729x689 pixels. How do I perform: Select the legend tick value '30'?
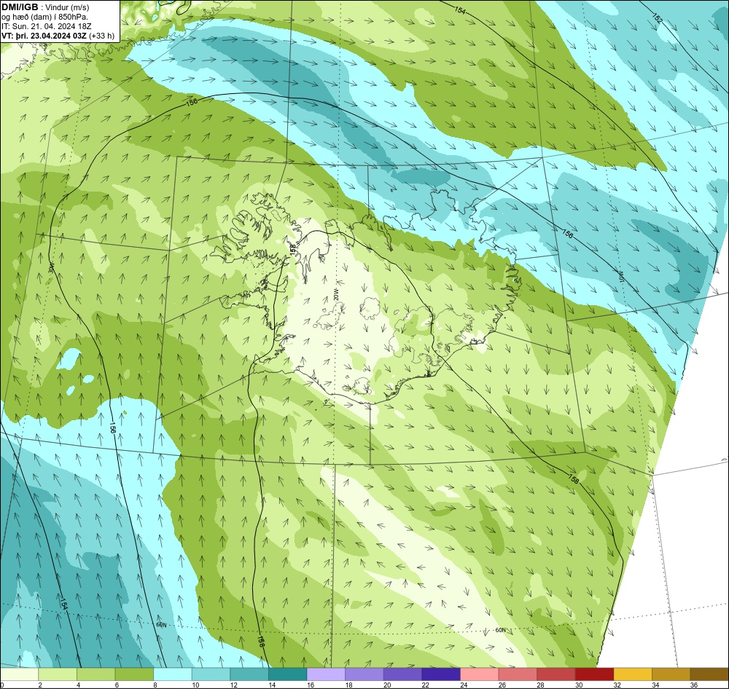[579, 685]
